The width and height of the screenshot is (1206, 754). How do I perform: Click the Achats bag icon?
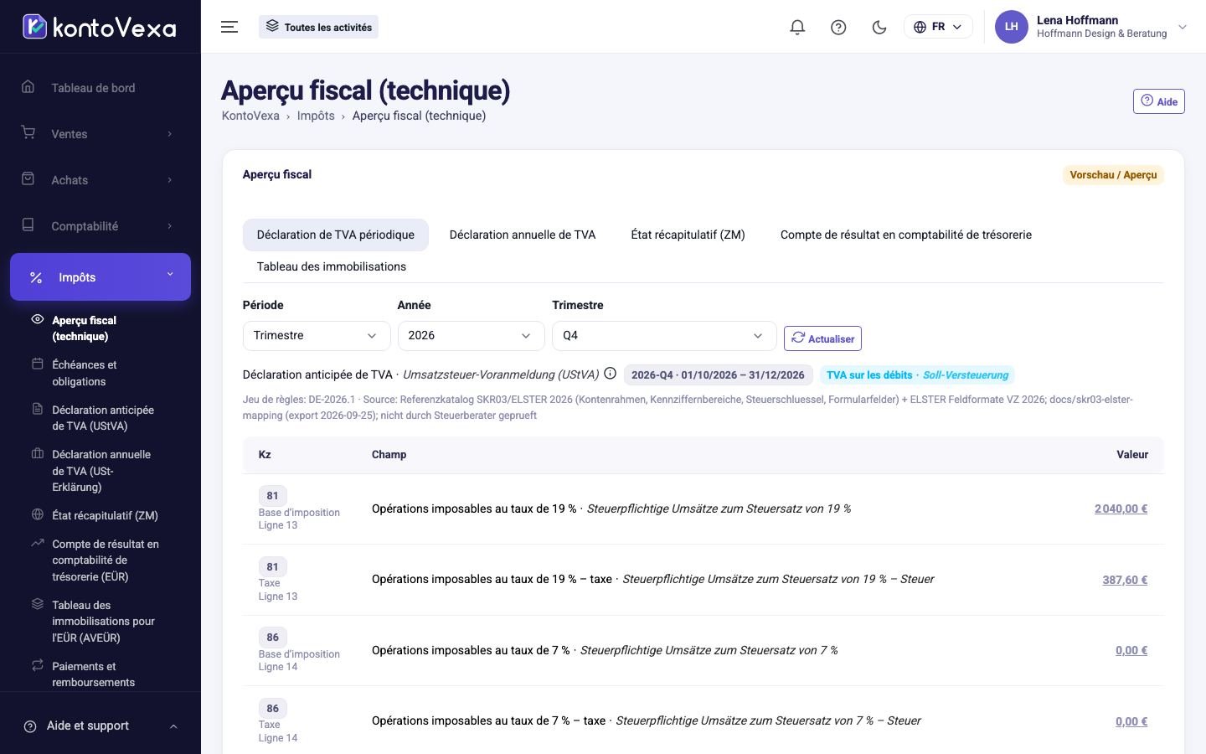click(x=28, y=179)
